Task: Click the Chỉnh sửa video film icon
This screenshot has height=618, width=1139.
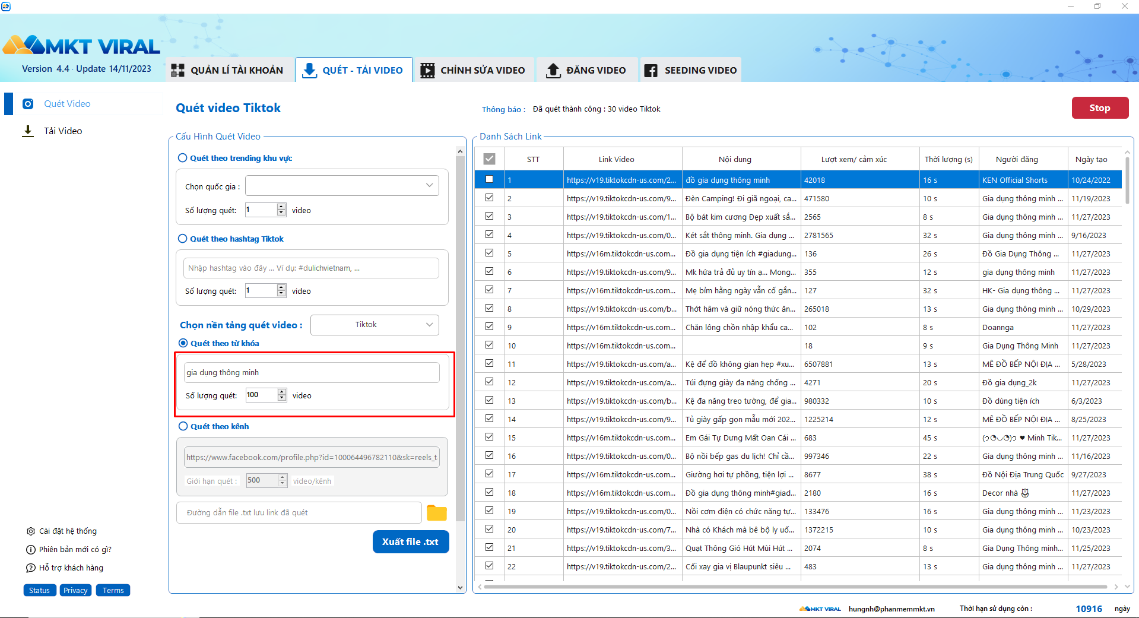Action: click(427, 70)
